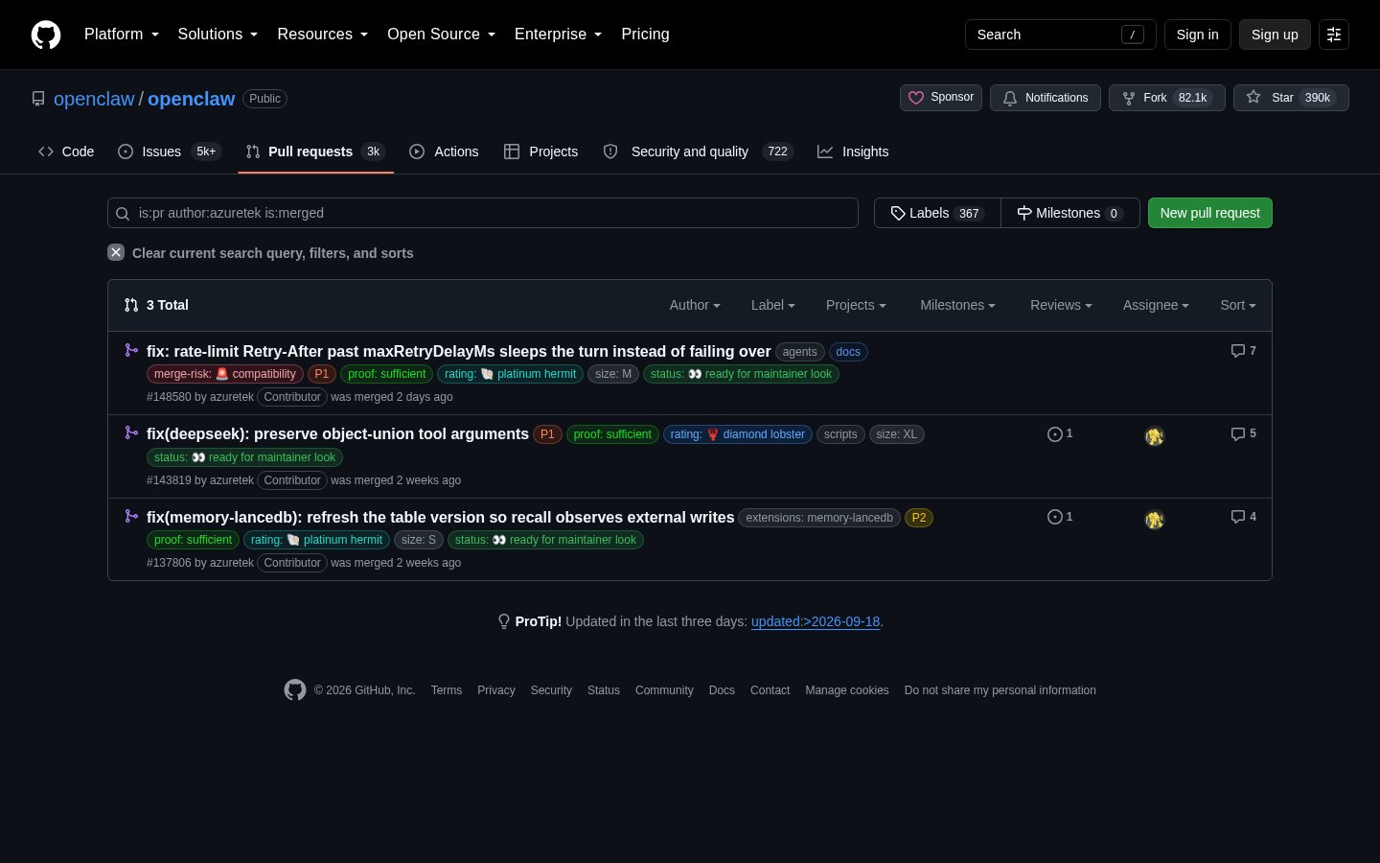Click the clear search query X icon
The height and width of the screenshot is (863, 1380).
(116, 252)
